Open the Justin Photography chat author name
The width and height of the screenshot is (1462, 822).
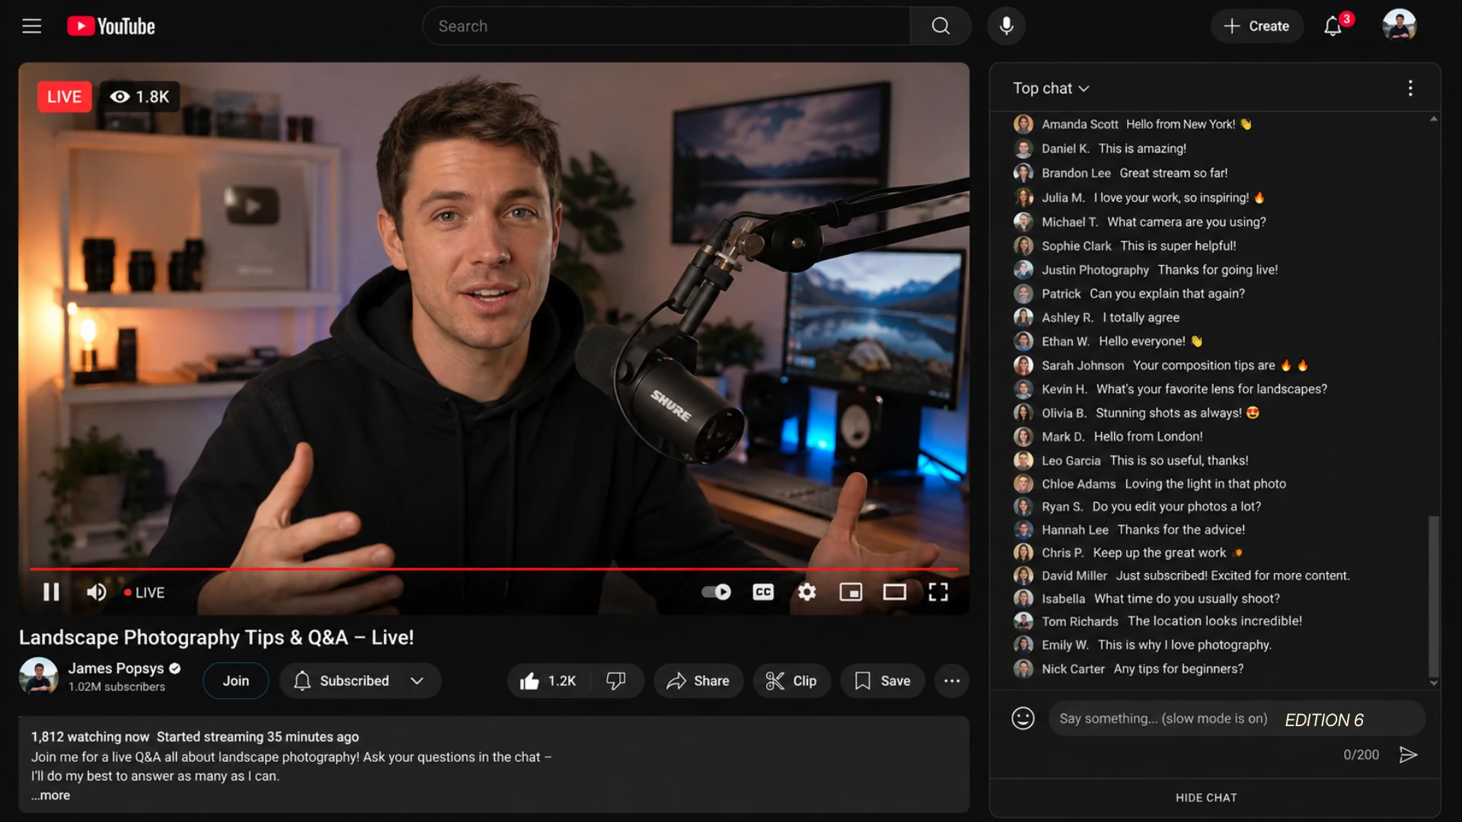pyautogui.click(x=1095, y=269)
